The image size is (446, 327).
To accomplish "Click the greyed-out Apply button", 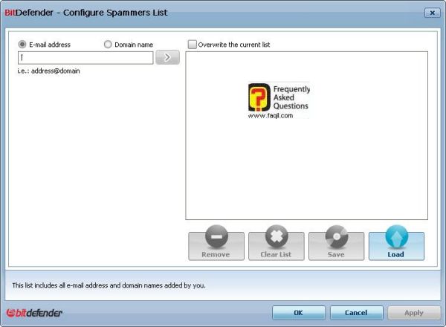I will tap(414, 313).
